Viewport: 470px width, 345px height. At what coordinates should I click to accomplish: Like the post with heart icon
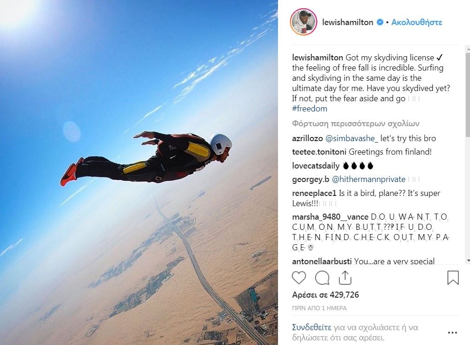(299, 278)
